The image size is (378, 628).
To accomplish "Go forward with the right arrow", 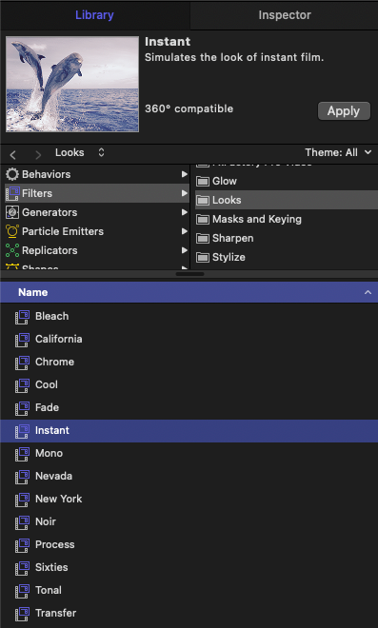I will click(38, 154).
